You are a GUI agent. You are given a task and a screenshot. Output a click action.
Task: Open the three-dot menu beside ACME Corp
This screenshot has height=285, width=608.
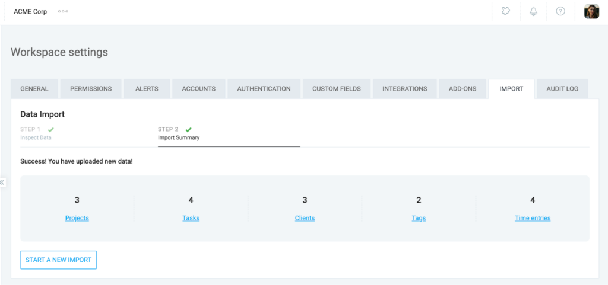tap(63, 12)
